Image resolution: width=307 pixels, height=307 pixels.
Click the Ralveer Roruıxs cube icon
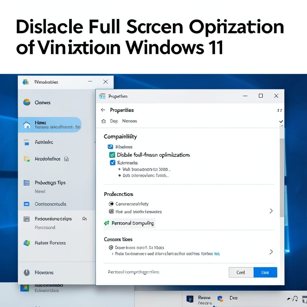[x=27, y=243]
